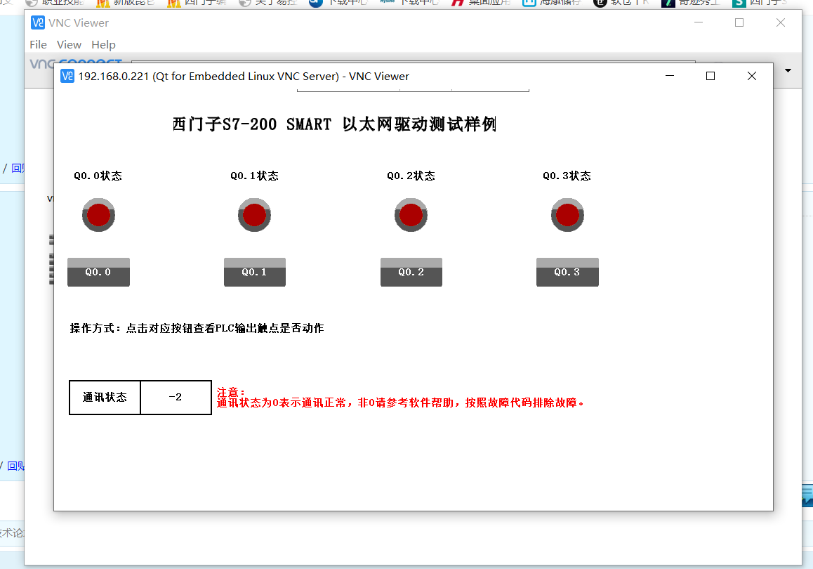Click the Q0.0 status indicator lamp
813x569 pixels.
point(98,215)
